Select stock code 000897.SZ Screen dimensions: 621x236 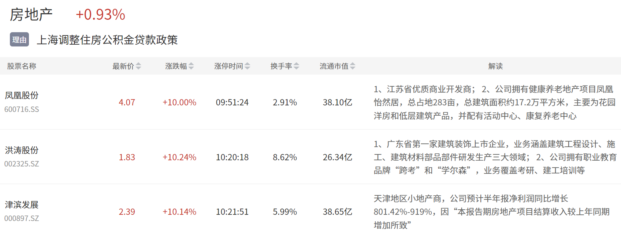click(22, 218)
